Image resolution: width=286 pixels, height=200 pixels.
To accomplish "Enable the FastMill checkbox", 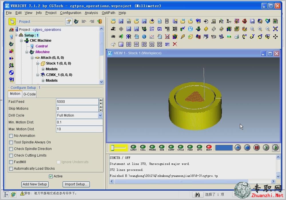I will 11,162.
